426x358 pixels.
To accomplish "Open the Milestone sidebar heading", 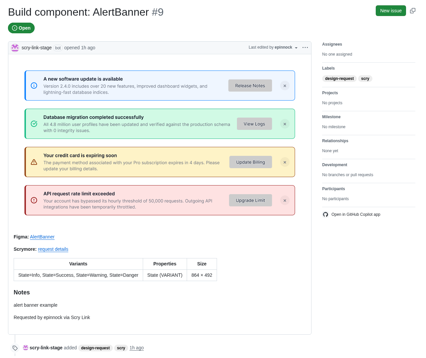I will (331, 117).
